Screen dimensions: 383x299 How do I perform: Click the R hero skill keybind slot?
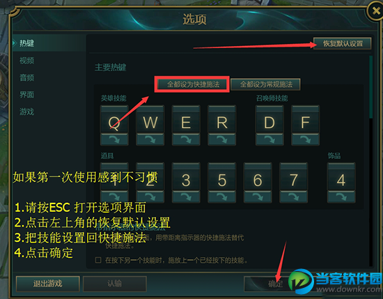click(x=221, y=119)
